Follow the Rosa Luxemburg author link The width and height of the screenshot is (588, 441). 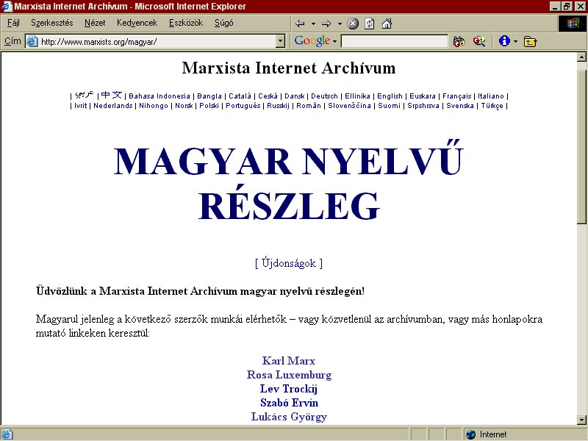pos(289,375)
